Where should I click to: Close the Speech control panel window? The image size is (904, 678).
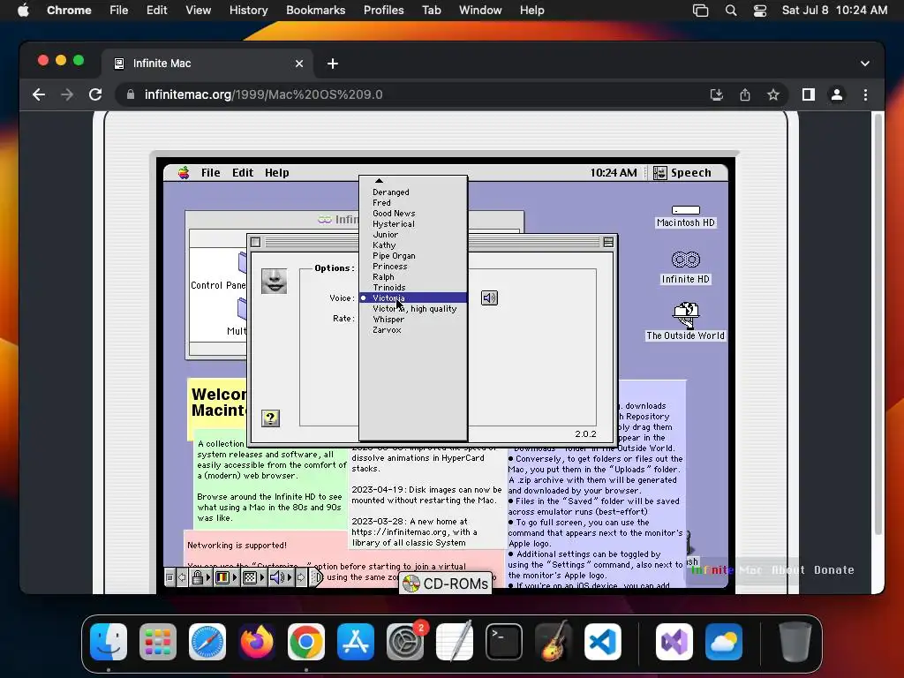[x=255, y=242]
